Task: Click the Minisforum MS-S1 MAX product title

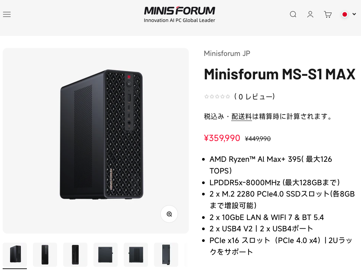Action: [279, 74]
